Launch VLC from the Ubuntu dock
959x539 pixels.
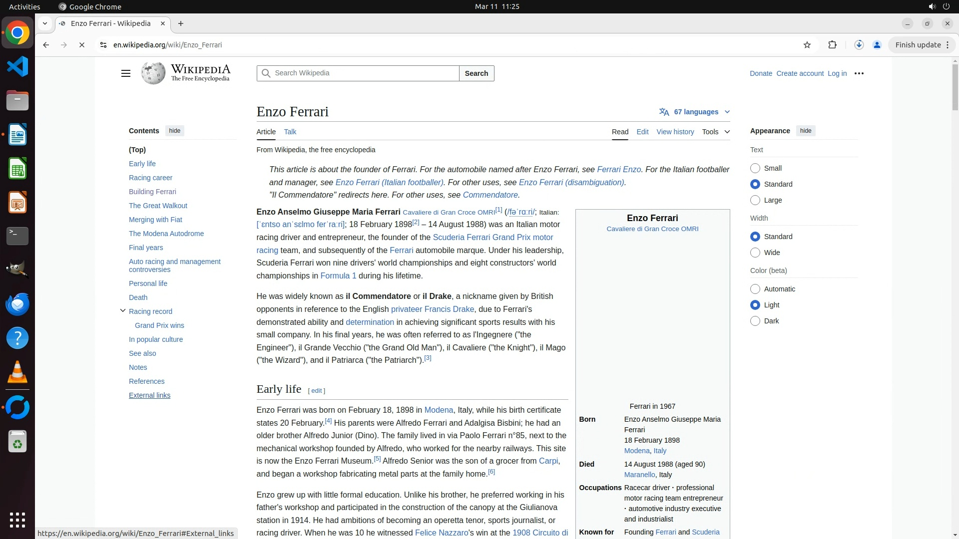pos(17,372)
